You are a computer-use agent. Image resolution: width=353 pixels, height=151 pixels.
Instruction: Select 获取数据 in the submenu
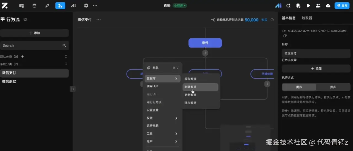pos(200,79)
